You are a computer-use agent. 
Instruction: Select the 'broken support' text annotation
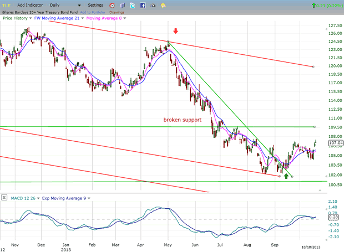click(182, 120)
